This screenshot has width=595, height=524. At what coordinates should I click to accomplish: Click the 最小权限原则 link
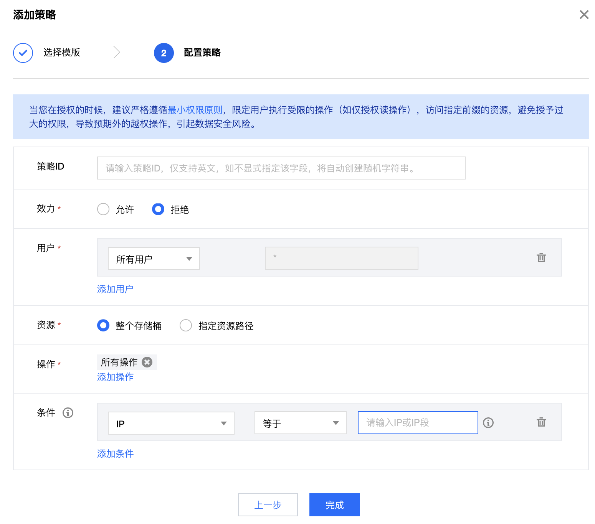pyautogui.click(x=195, y=110)
